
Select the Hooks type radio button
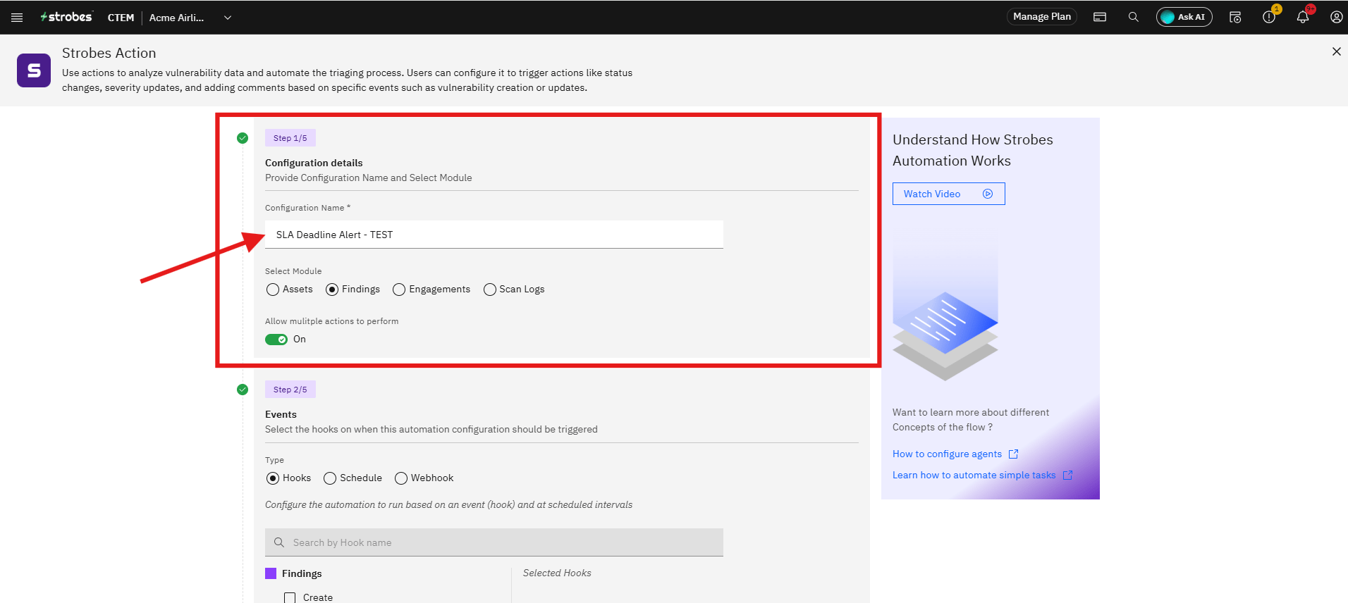coord(273,478)
